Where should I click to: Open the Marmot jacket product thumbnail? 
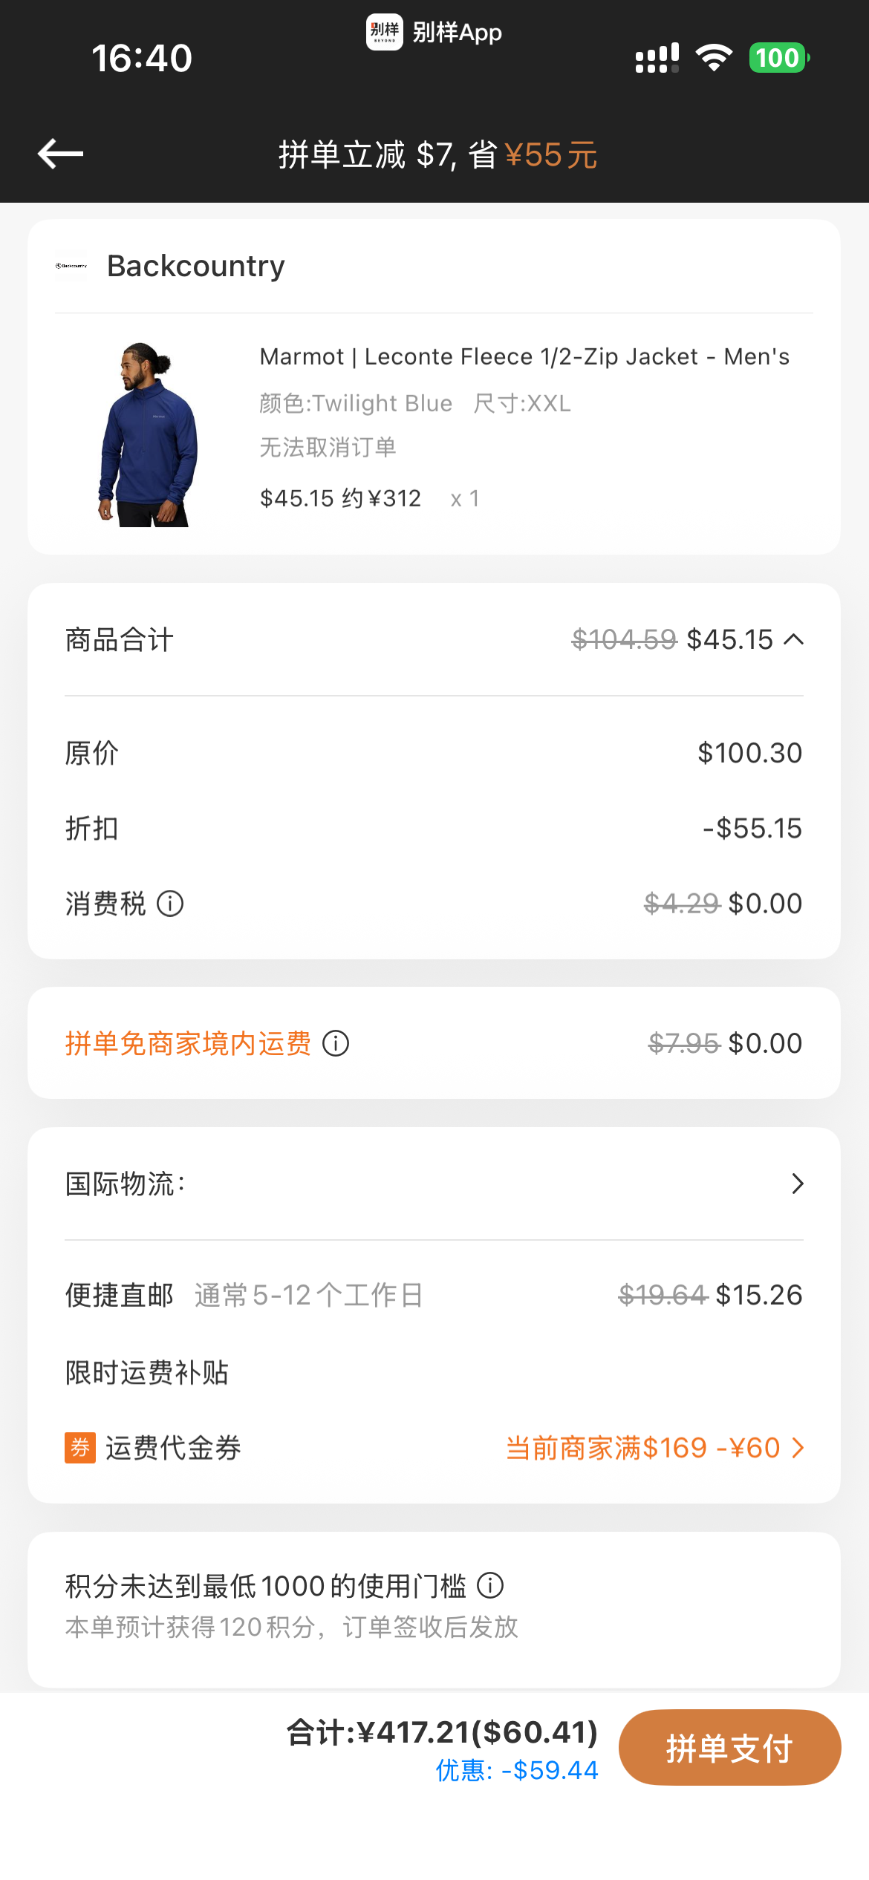pos(148,434)
